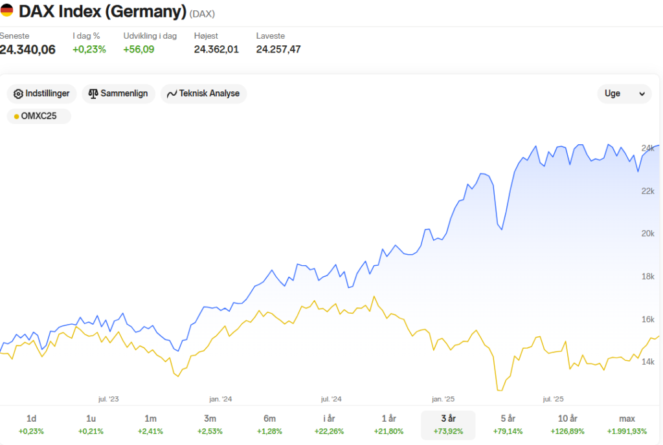Click the curve icon in Teknisk Analyse

click(x=172, y=94)
